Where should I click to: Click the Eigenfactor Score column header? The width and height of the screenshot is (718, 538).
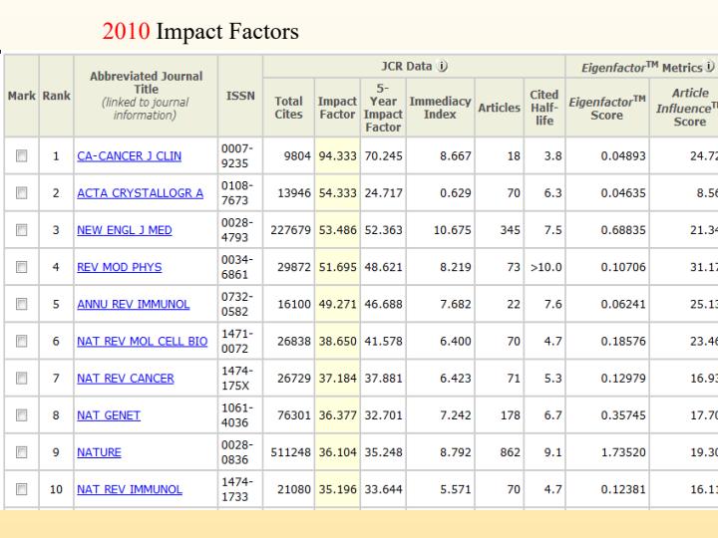(x=607, y=108)
